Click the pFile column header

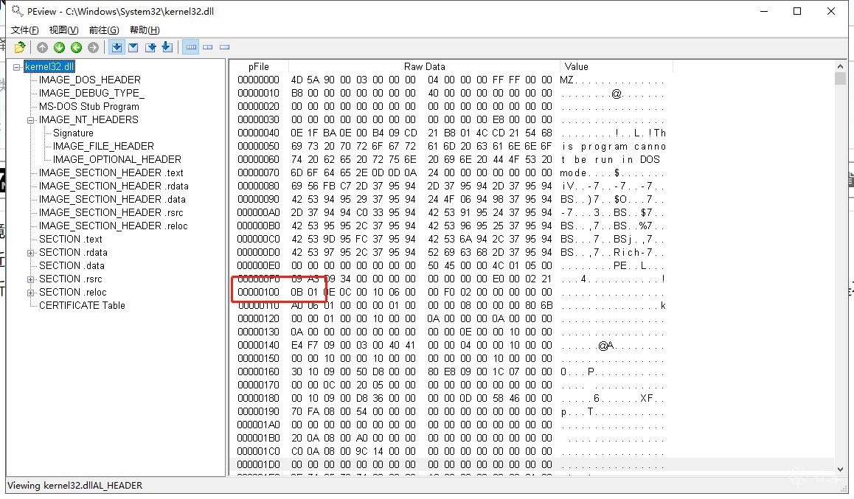(x=259, y=67)
